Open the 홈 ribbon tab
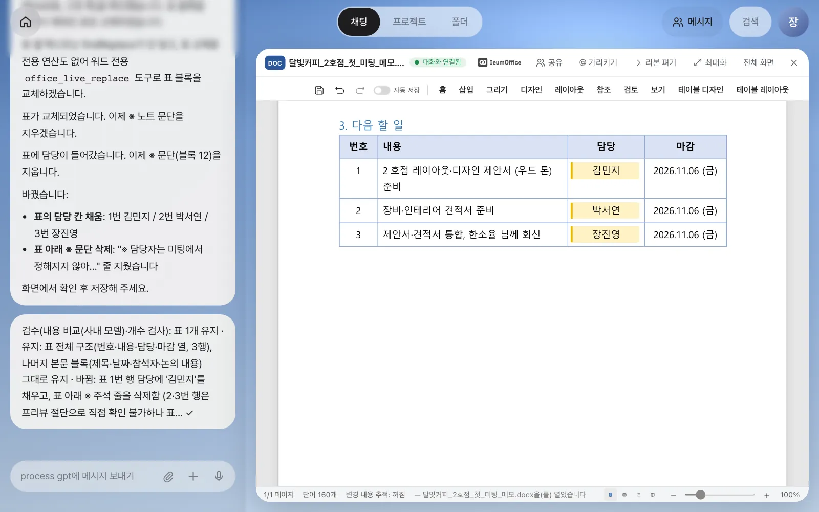The width and height of the screenshot is (819, 512). coord(442,90)
